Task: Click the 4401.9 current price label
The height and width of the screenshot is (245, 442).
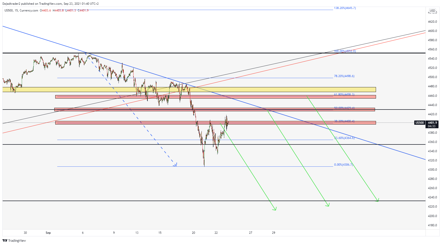Action: [432, 123]
